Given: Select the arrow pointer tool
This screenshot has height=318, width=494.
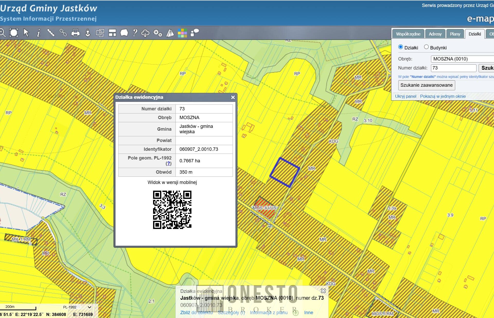Looking at the screenshot, I should (x=26, y=33).
